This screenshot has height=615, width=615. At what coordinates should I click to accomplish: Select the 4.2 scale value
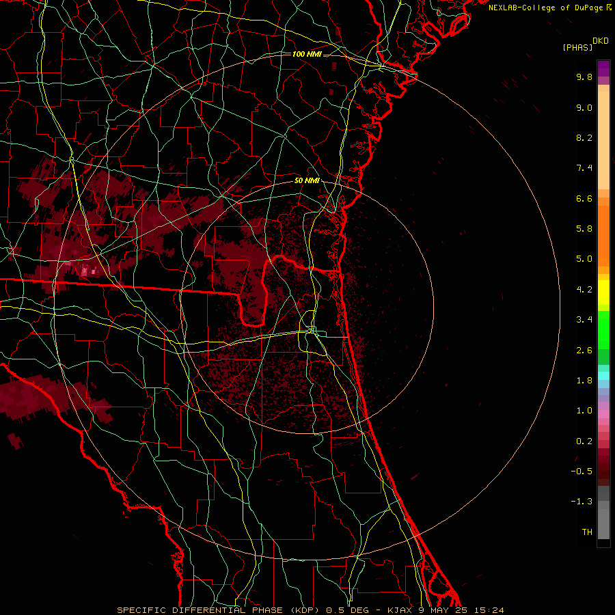[584, 290]
